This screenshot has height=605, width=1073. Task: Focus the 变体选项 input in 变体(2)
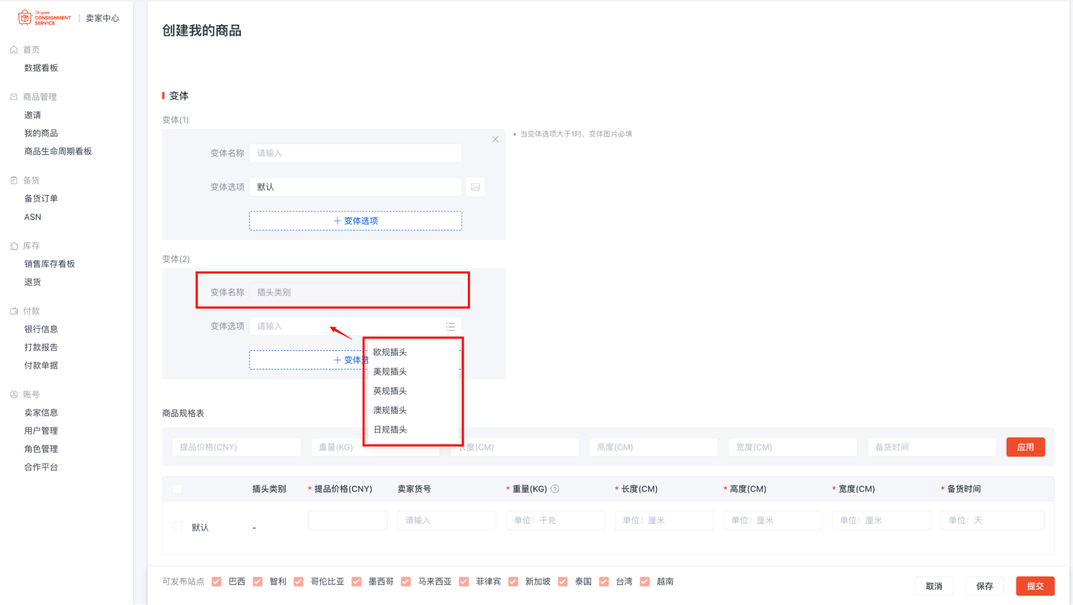(355, 326)
